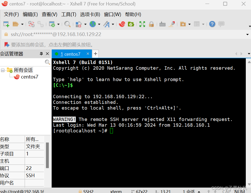Click the lock screen padlock icon
Viewport: 251px width, 193px height.
click(151, 24)
